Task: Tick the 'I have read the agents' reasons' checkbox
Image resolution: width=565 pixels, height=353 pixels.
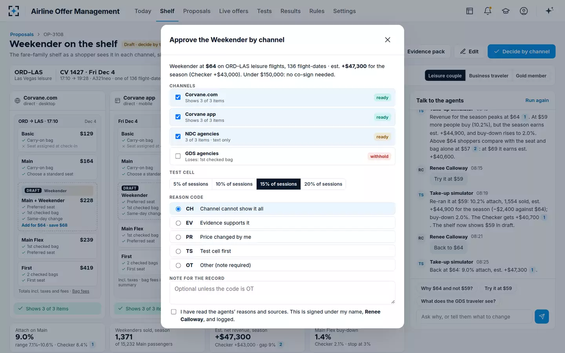Action: pos(174,312)
